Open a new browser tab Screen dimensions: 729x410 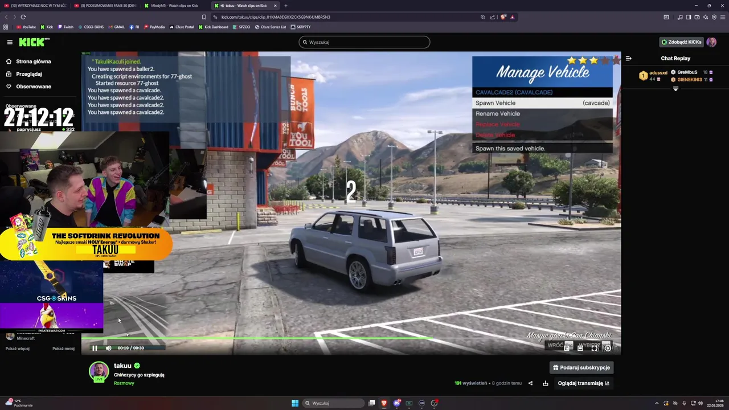pyautogui.click(x=286, y=6)
